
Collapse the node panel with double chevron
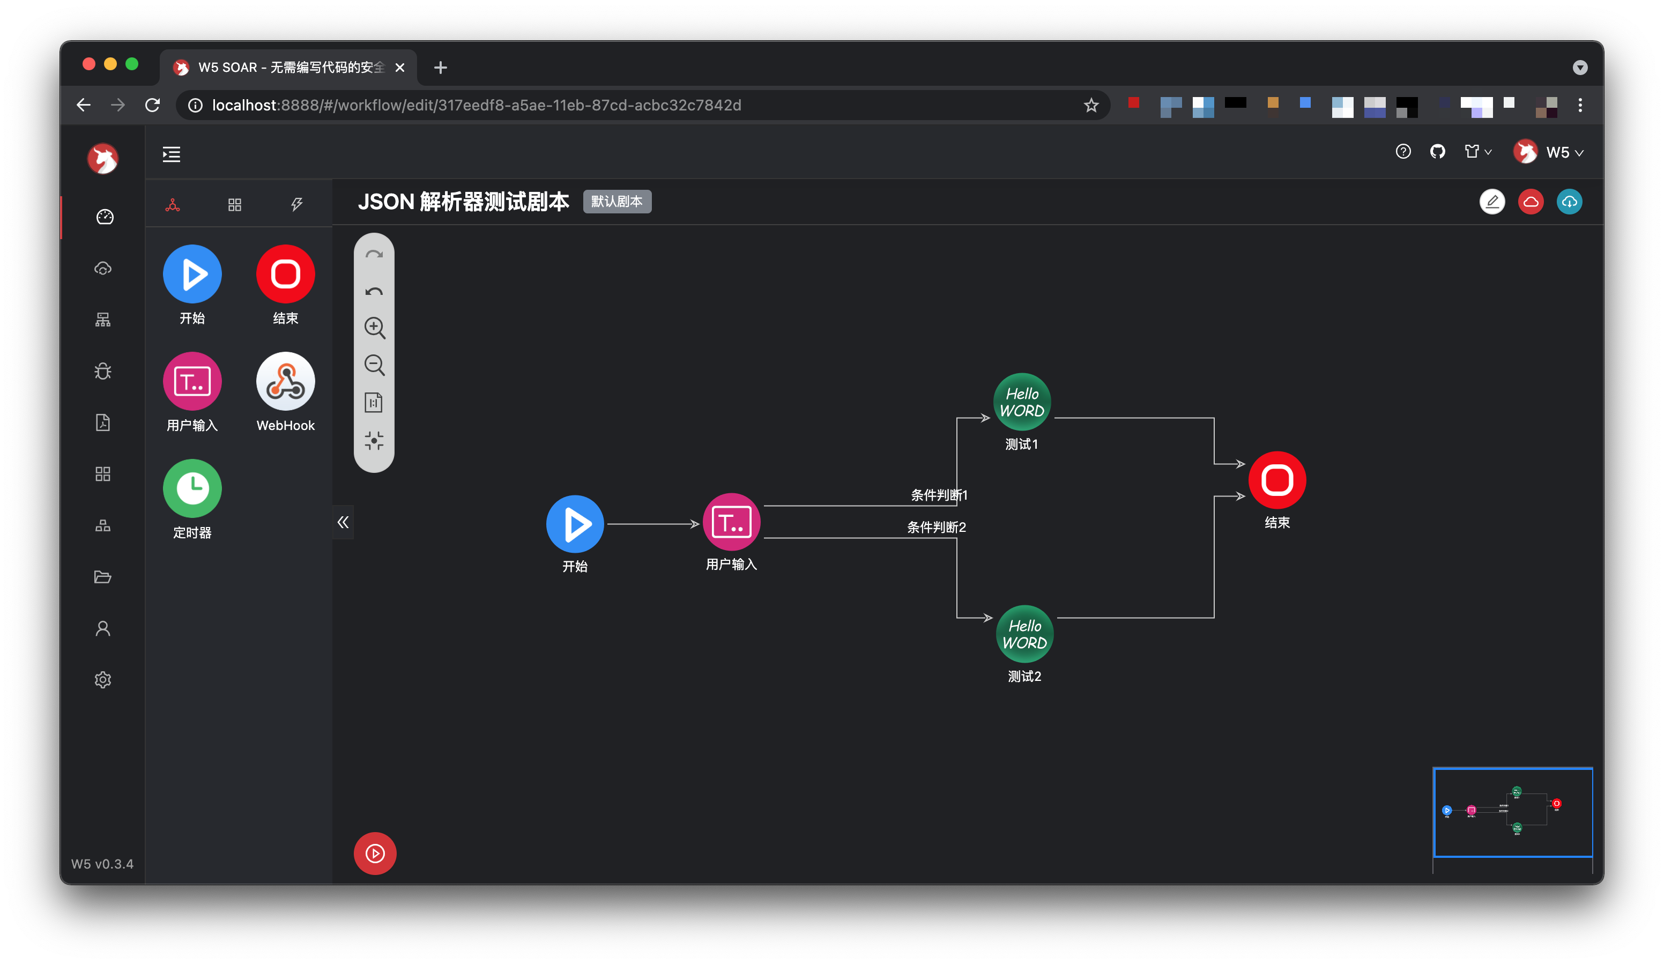click(343, 522)
